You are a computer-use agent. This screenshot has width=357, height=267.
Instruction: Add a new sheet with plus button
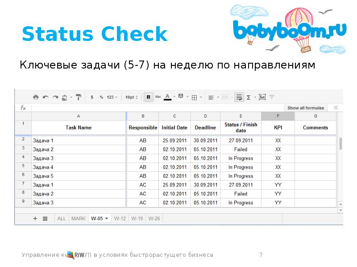35,218
